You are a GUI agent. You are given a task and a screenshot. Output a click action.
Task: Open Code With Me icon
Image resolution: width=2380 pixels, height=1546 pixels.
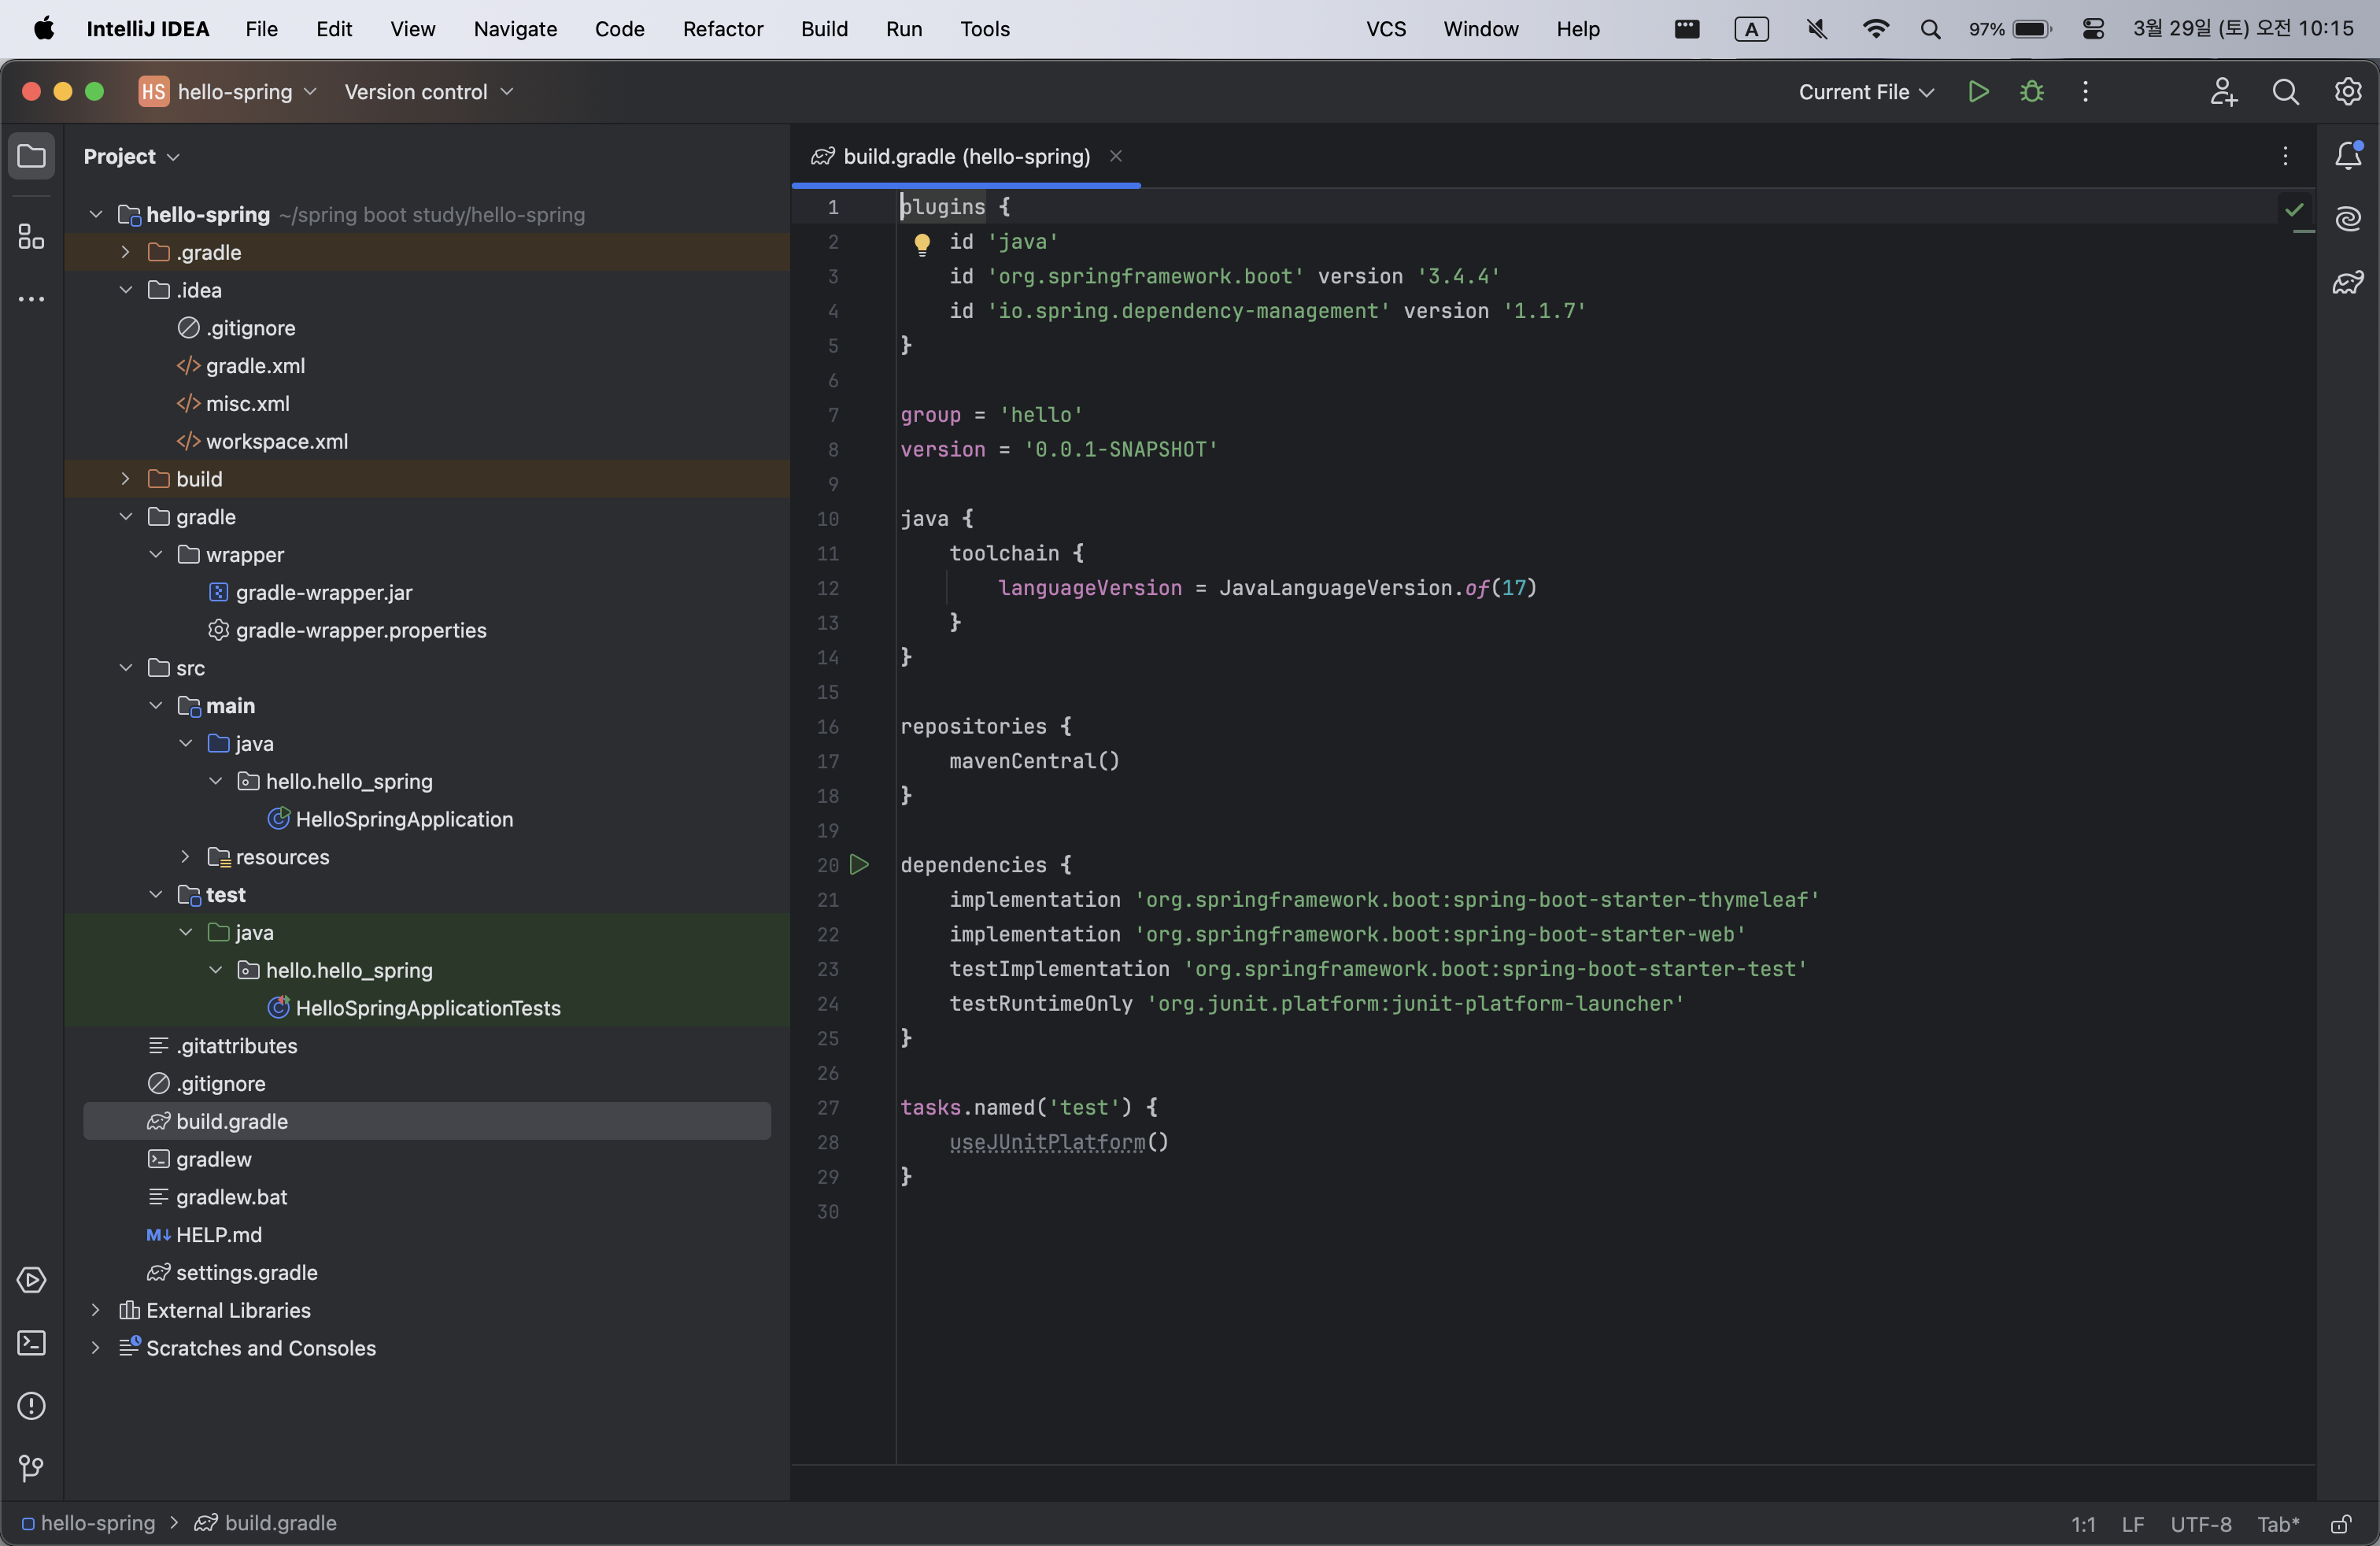pyautogui.click(x=2223, y=92)
